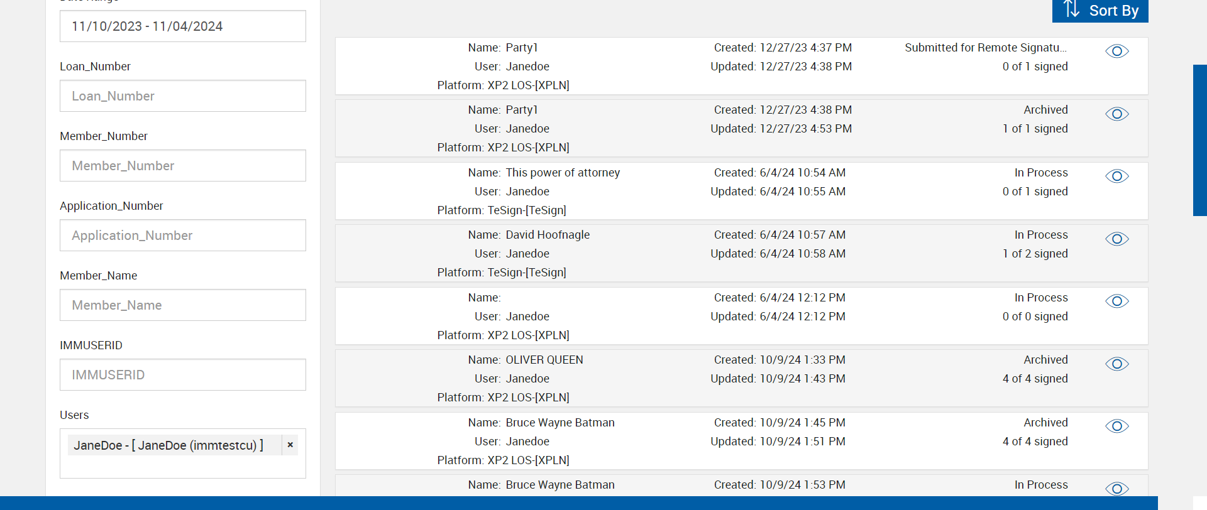
Task: View in-process Bruce Wayne Batman session
Action: 1116,488
